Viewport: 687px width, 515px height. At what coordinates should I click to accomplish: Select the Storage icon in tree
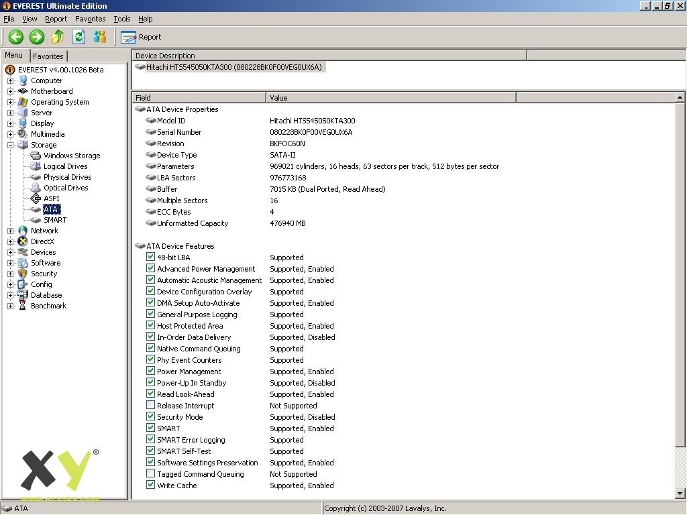point(23,145)
